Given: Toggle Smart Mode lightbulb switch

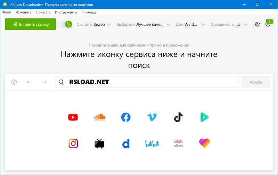Looking at the screenshot, I should [67, 24].
